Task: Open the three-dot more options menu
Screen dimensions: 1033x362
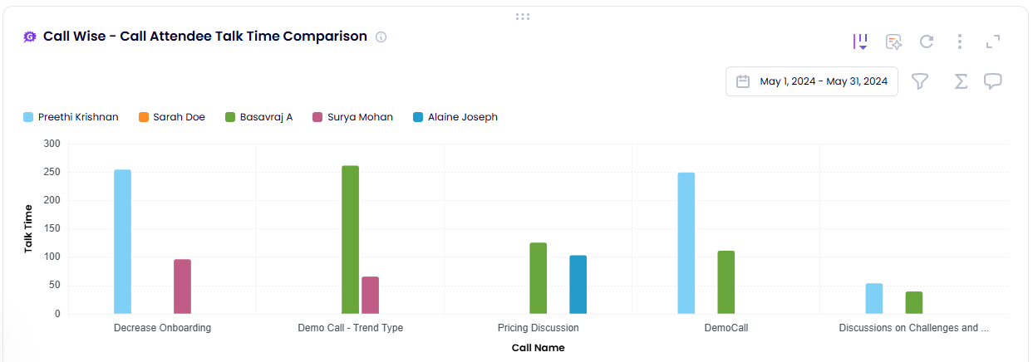Action: click(960, 42)
